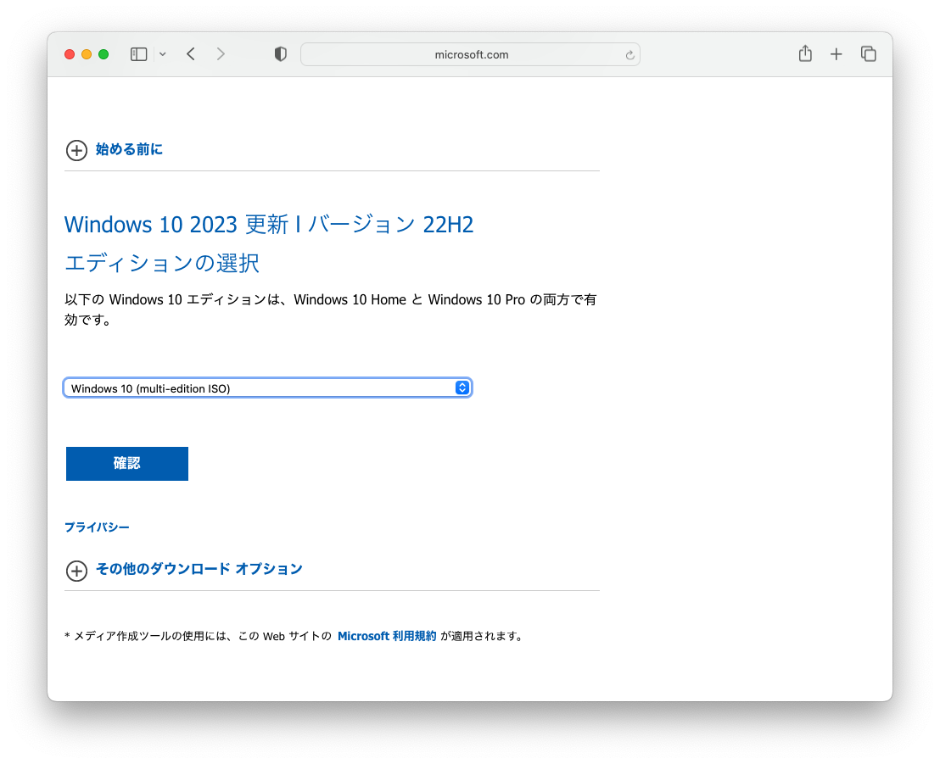Minimize the Safari window with the yellow button
The image size is (940, 764).
[x=86, y=53]
